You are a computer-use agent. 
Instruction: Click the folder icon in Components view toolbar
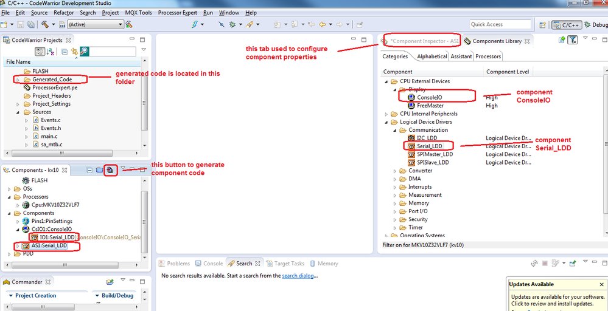click(99, 170)
